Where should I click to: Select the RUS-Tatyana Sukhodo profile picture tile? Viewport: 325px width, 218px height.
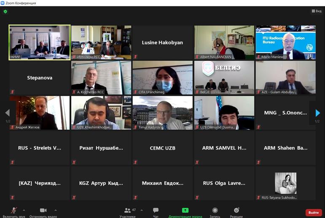286,183
